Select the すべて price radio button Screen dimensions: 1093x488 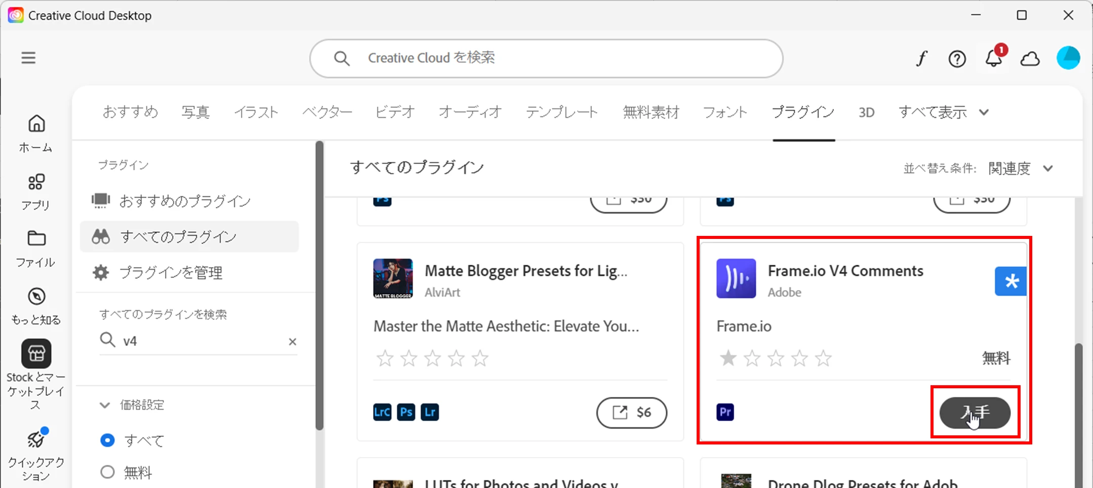coord(107,440)
